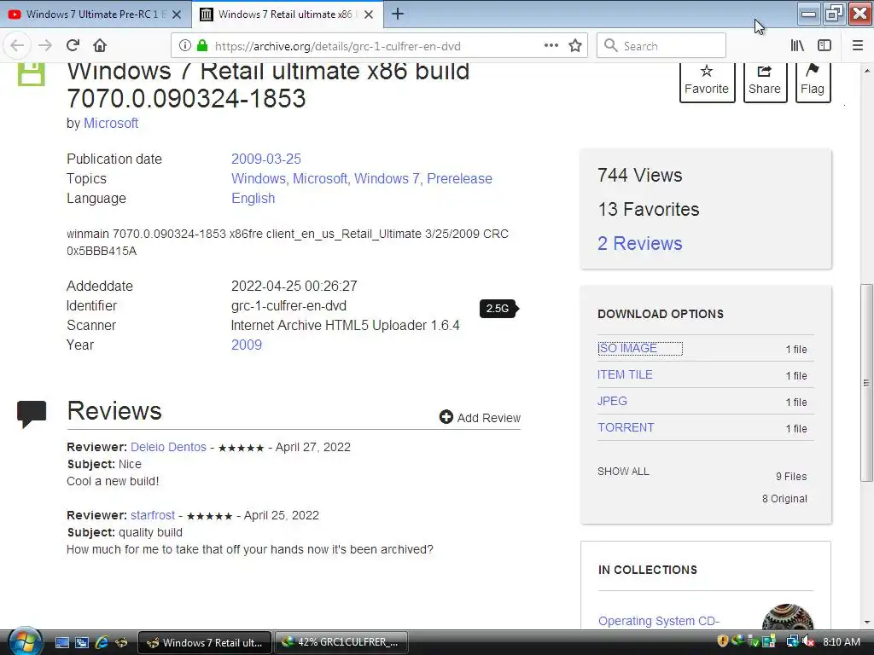Open the Microsoft creator link
The image size is (874, 655).
coord(111,123)
